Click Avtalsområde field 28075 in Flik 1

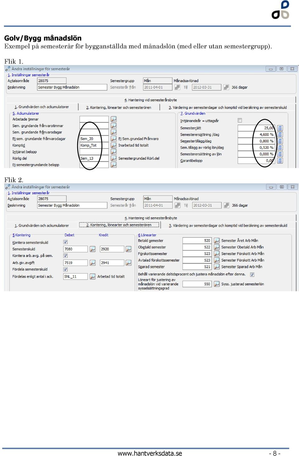(52, 81)
